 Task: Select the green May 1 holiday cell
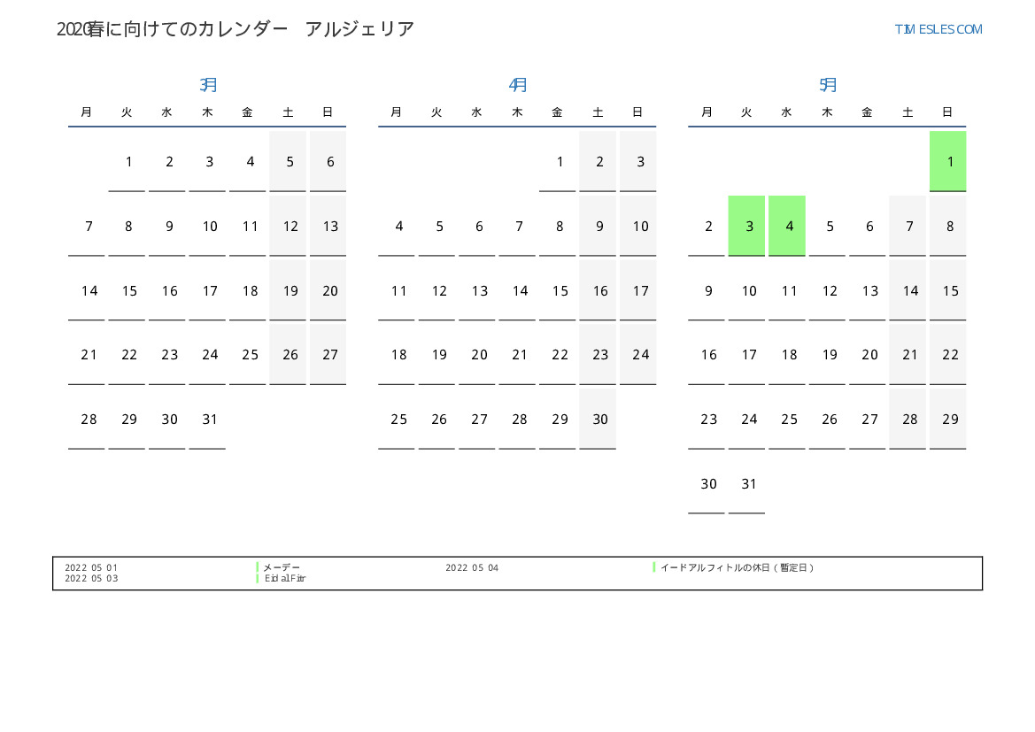947,162
